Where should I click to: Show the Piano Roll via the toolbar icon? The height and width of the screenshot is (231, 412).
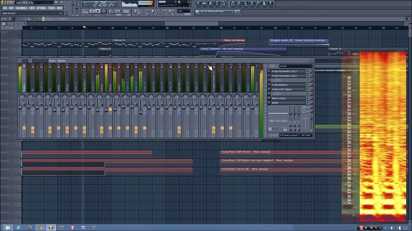click(x=211, y=3)
